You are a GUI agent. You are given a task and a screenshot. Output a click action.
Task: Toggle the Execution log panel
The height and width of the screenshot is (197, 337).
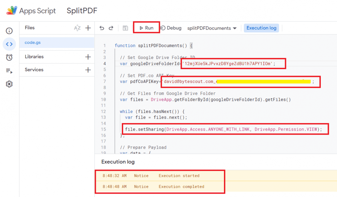tap(261, 28)
